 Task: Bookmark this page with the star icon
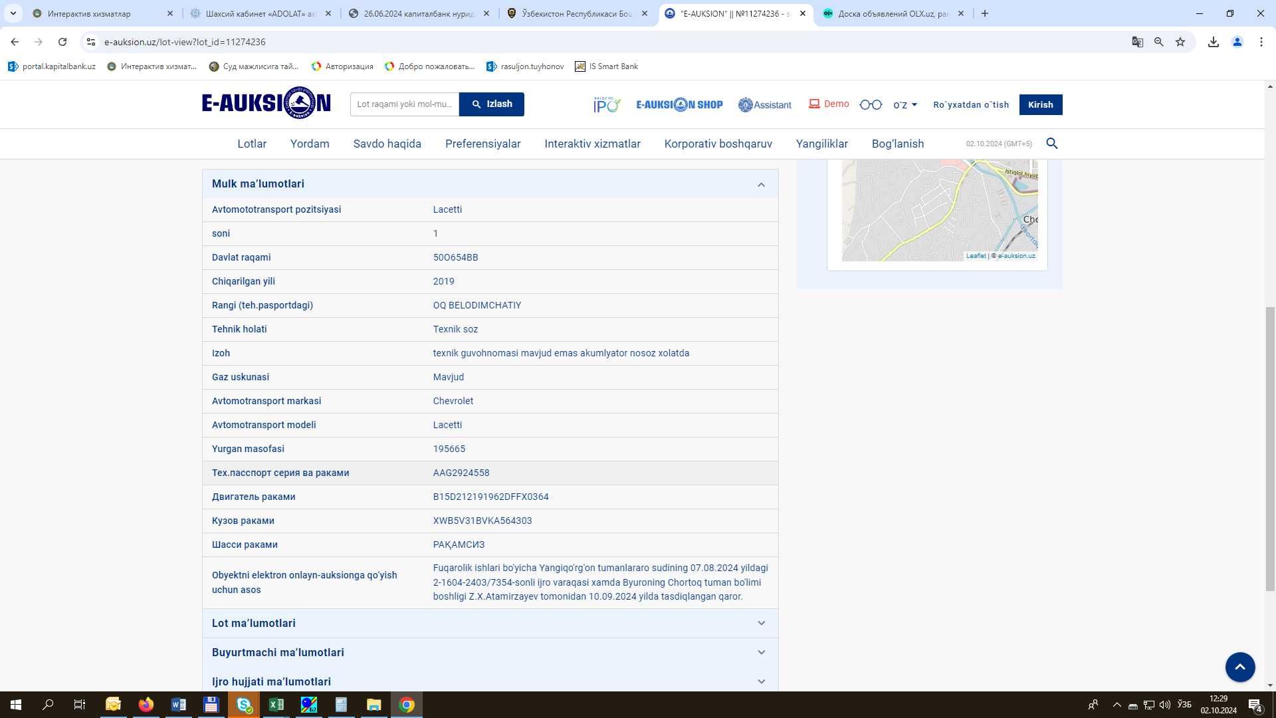pos(1180,42)
